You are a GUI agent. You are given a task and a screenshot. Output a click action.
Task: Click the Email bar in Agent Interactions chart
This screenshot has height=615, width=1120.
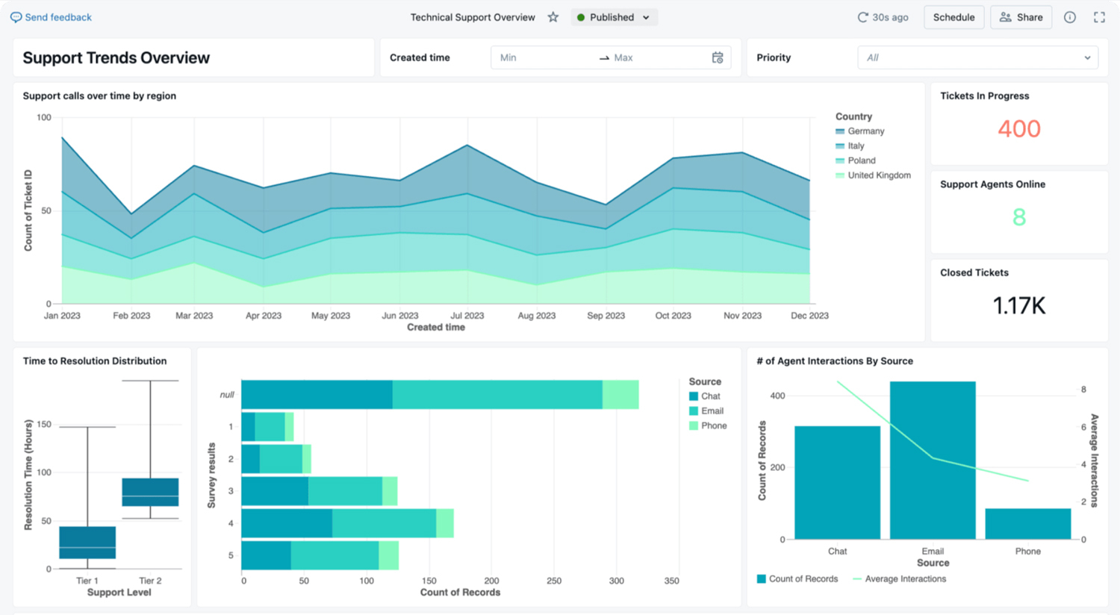click(x=933, y=459)
